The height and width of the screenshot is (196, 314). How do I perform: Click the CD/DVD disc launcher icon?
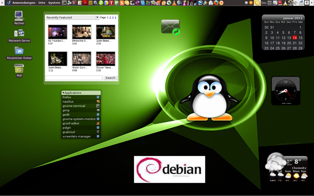click(169, 3)
